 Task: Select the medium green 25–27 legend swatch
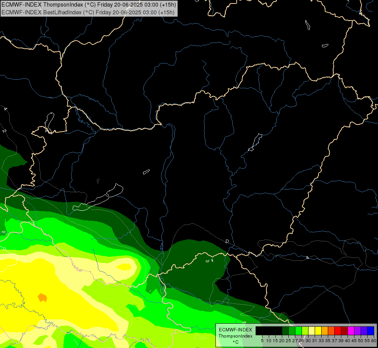(x=292, y=331)
